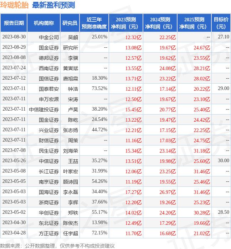The image size is (231, 249).
Task: Click the accuracy value 25.01%
Action: click(99, 37)
